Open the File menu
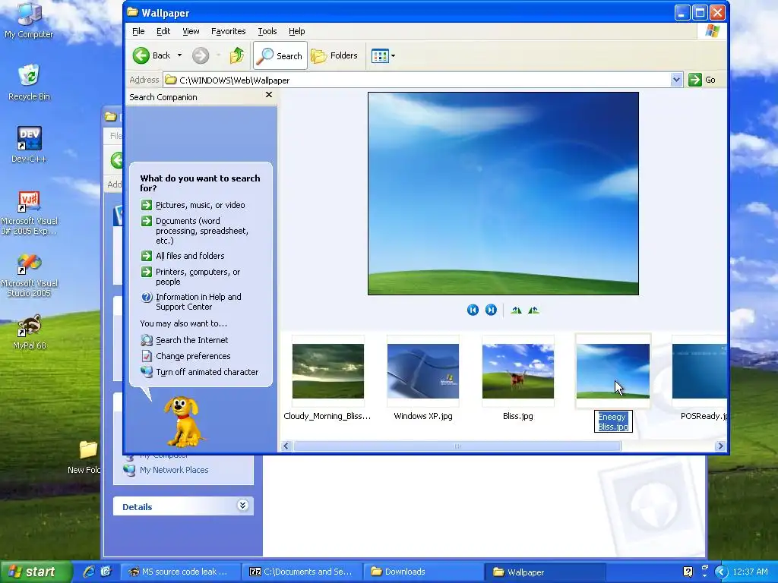The width and height of the screenshot is (778, 583). [138, 31]
